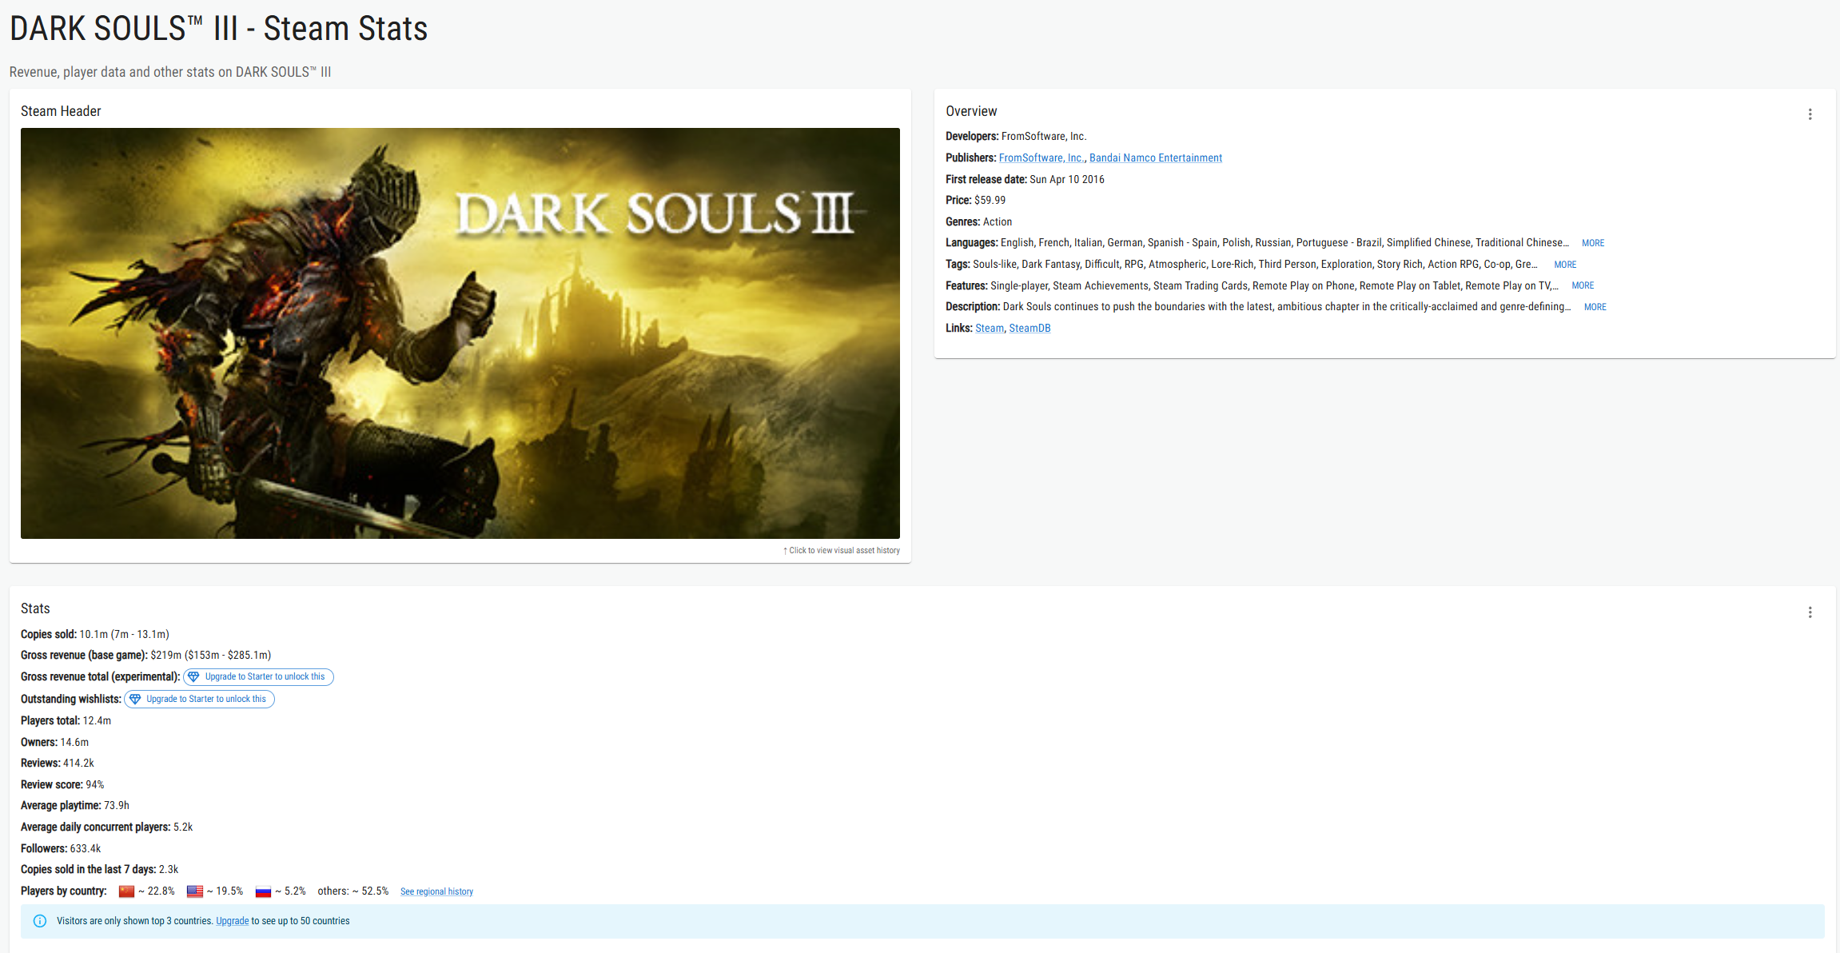This screenshot has width=1840, height=953.
Task: Click the Russia flag icon
Action: [263, 891]
